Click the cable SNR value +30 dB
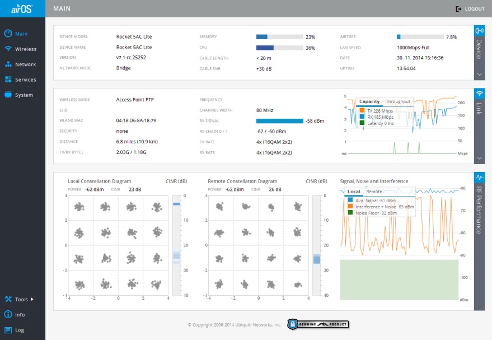This screenshot has height=340, width=492. (264, 69)
